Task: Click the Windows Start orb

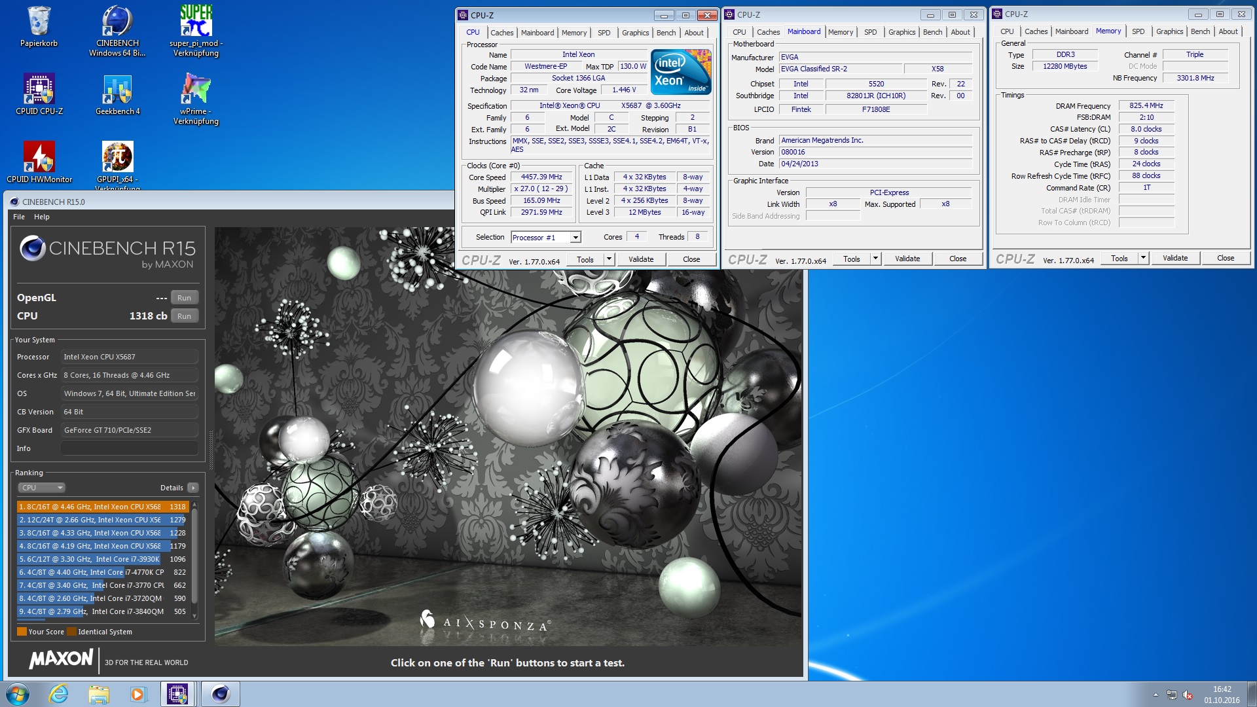Action: (18, 694)
